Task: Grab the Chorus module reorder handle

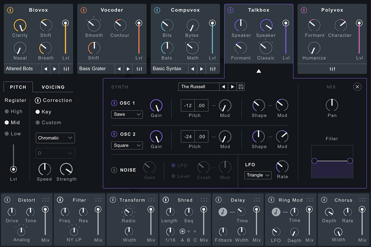Action: tap(363, 200)
